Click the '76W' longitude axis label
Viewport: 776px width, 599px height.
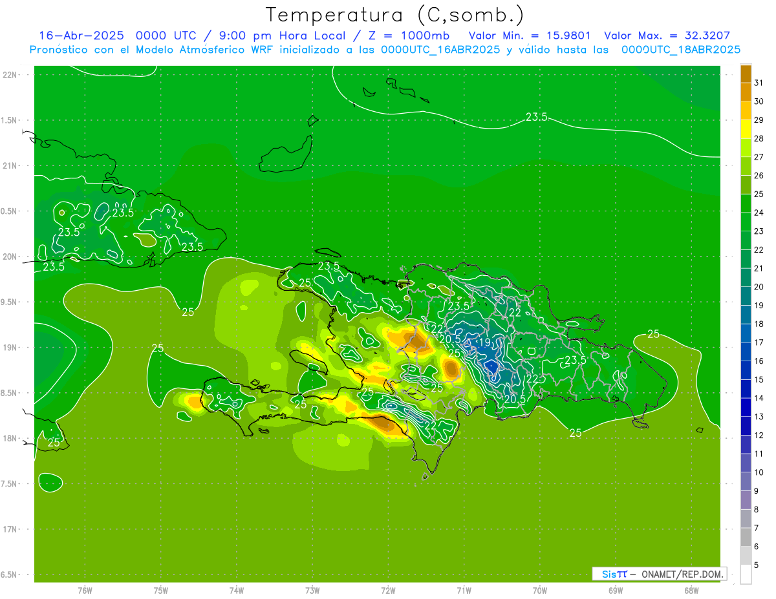point(85,591)
